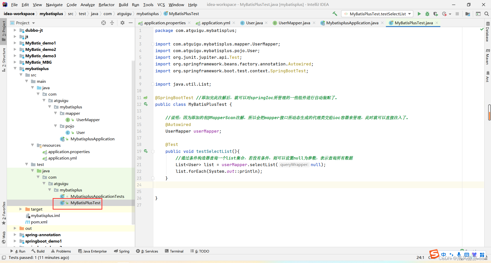
Task: Switch to the UserMapper.java editor tab
Action: [294, 23]
